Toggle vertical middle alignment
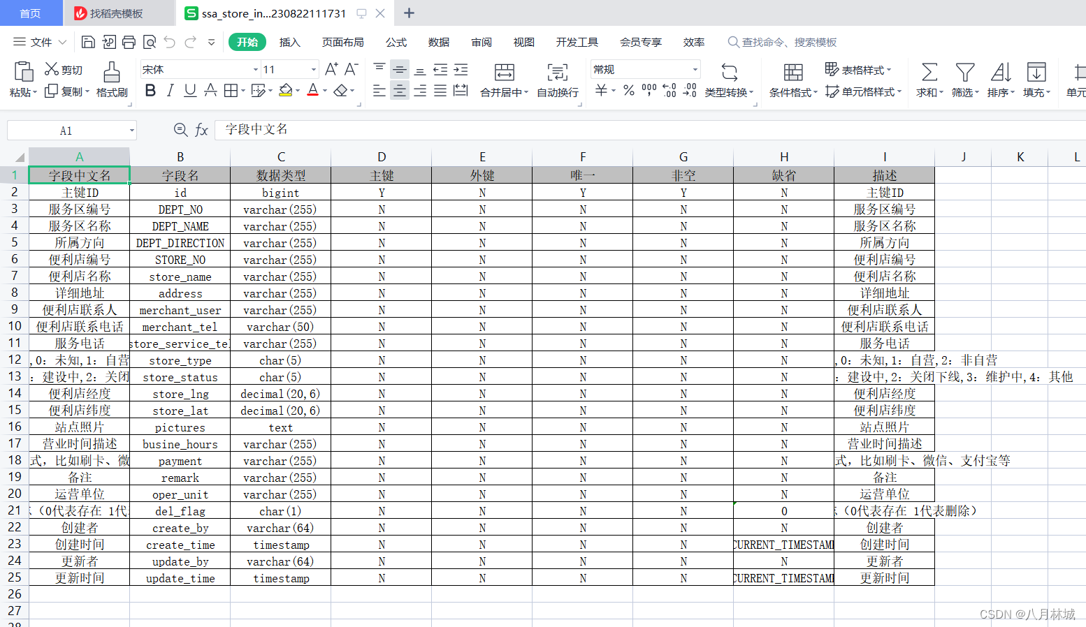Screen dimensions: 1086x627 400,69
